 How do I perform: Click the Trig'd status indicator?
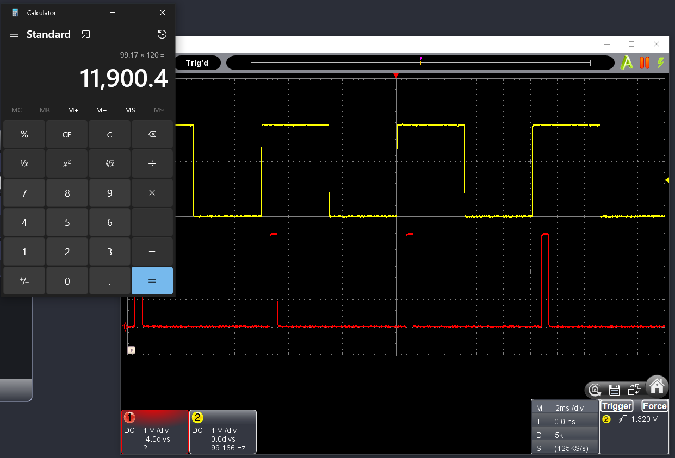coord(197,63)
